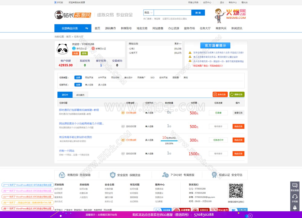Click the green 刷新任务 button
Viewport: 302px width, 218px height.
[x=237, y=95]
